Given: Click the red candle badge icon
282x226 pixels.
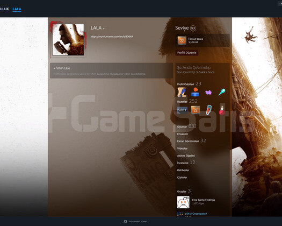Looking at the screenshot, I should click(x=222, y=110).
